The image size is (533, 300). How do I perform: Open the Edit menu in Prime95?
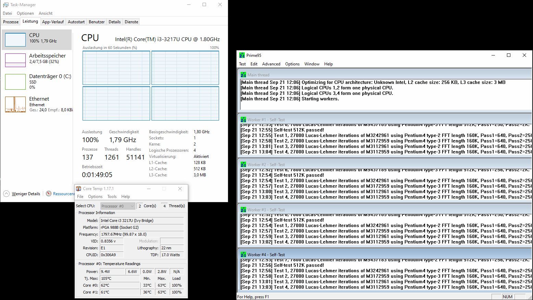[254, 64]
